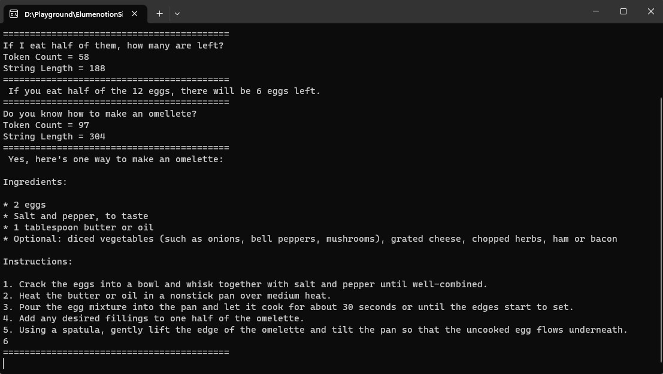Close the D:\Playground terminal tab
663x374 pixels.
pos(135,13)
